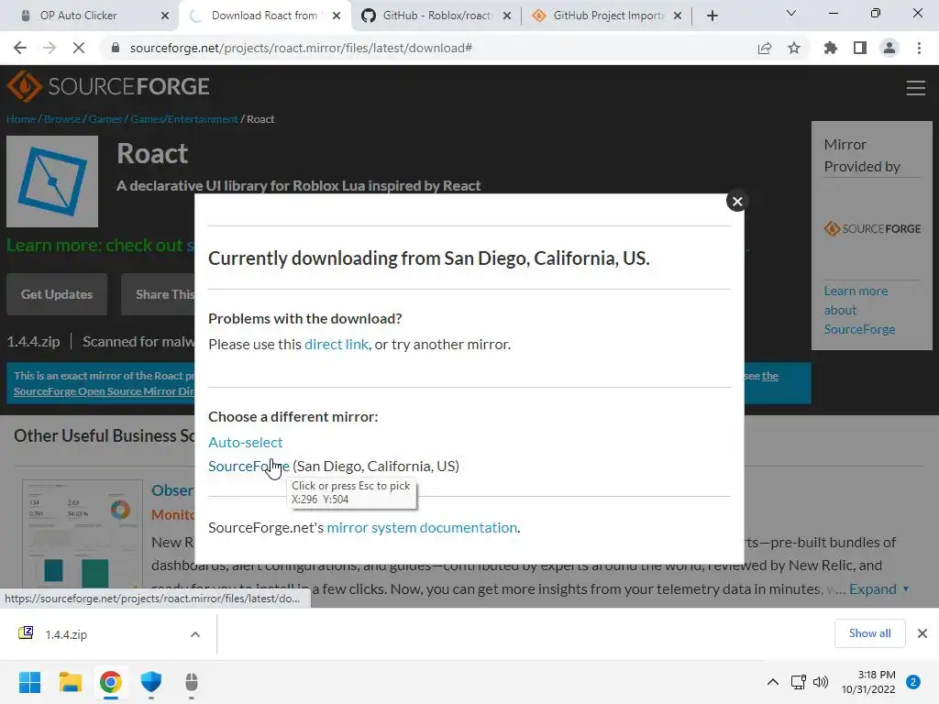Stop loading the page
Viewport: 939px width, 704px height.
point(79,48)
